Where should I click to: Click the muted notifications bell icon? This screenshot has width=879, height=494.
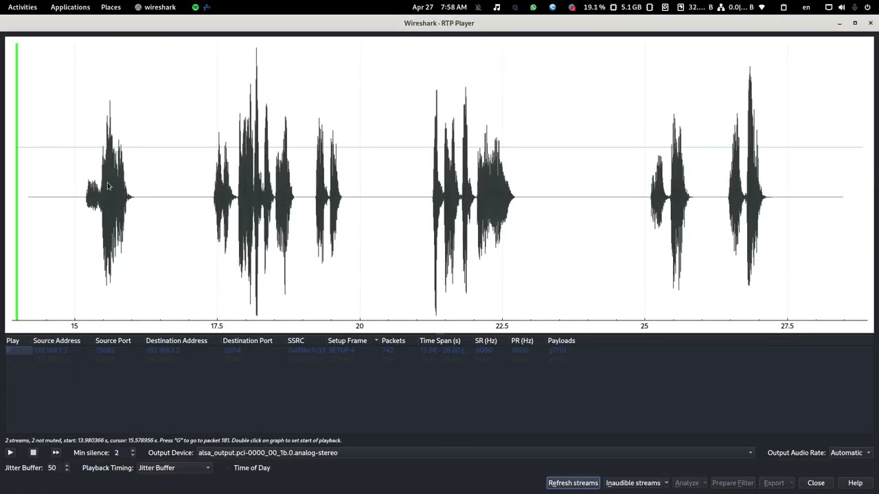478,7
